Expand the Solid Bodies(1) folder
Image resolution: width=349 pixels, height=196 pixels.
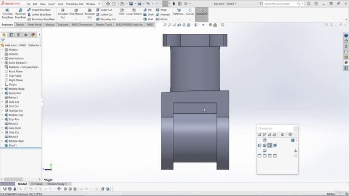point(2,63)
